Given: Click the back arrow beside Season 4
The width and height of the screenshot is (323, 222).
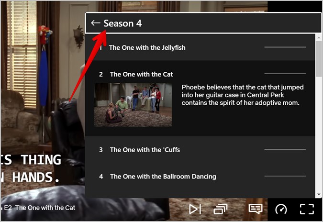Looking at the screenshot, I should tap(96, 23).
